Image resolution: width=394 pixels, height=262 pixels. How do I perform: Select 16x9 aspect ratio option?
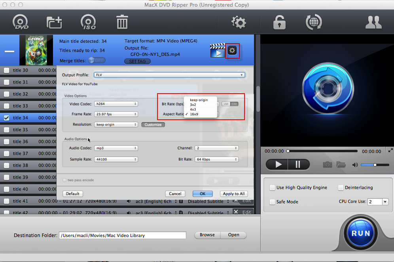(x=200, y=114)
